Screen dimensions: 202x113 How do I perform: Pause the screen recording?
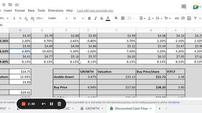point(51,104)
